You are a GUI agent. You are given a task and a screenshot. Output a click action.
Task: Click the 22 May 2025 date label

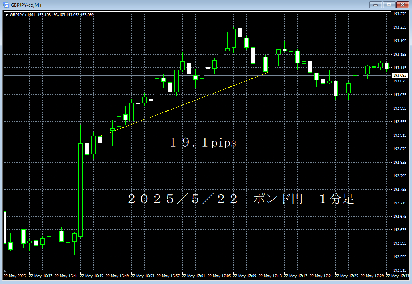[x=14, y=276]
